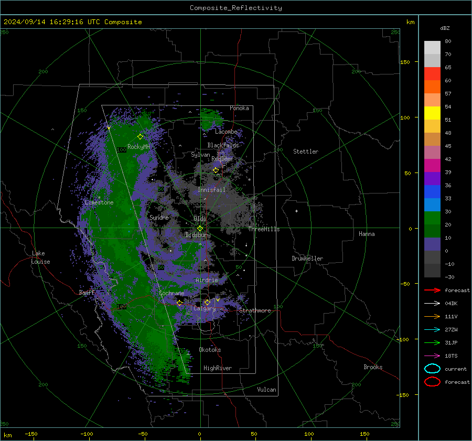
Task: Click the -30 dBZ scale value
Action: (449, 277)
